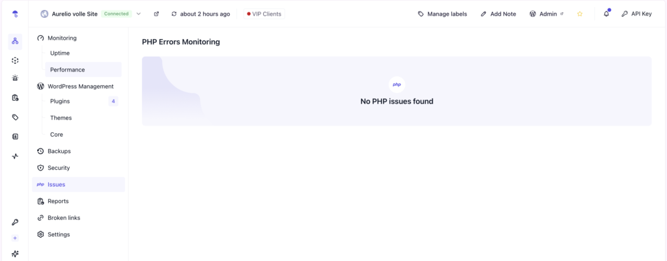Select Backups in the sidebar
This screenshot has height=261, width=667.
click(x=59, y=151)
